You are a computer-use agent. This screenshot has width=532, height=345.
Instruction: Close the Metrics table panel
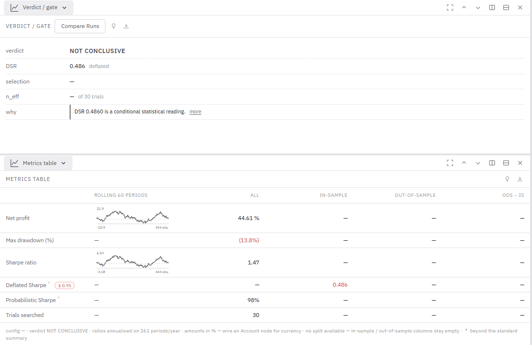520,163
